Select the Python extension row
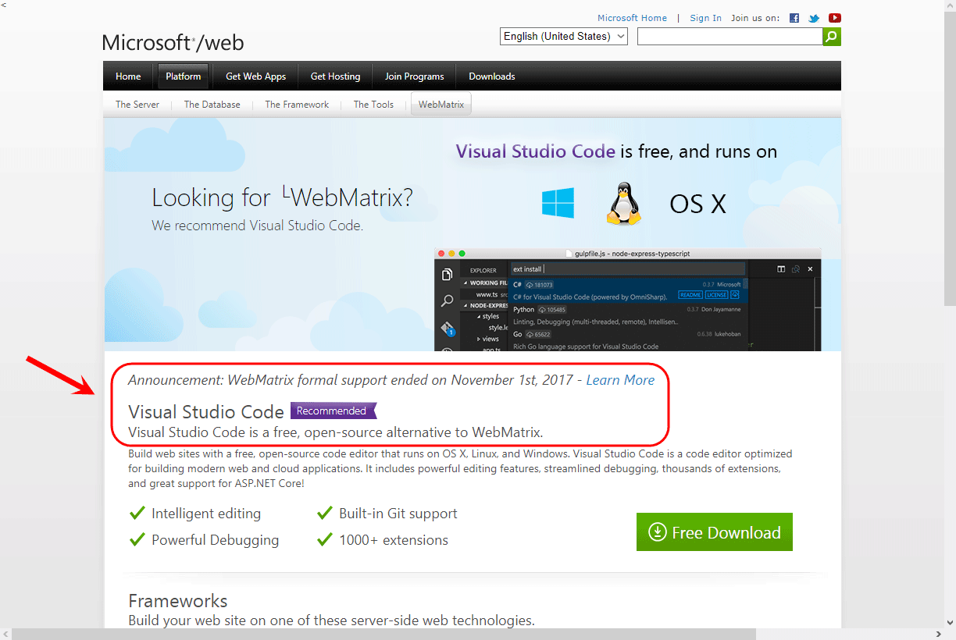Screen dimensions: 956x640 [x=627, y=315]
